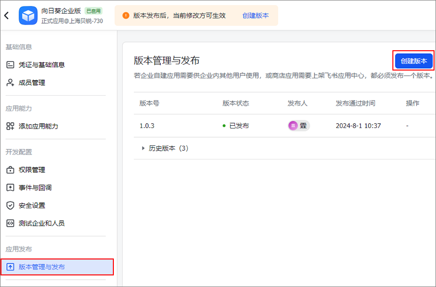
Task: Expand the 历史版本 (3) section
Action: [165, 148]
